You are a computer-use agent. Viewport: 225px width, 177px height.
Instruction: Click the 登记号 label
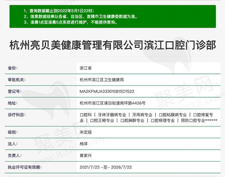15,91
